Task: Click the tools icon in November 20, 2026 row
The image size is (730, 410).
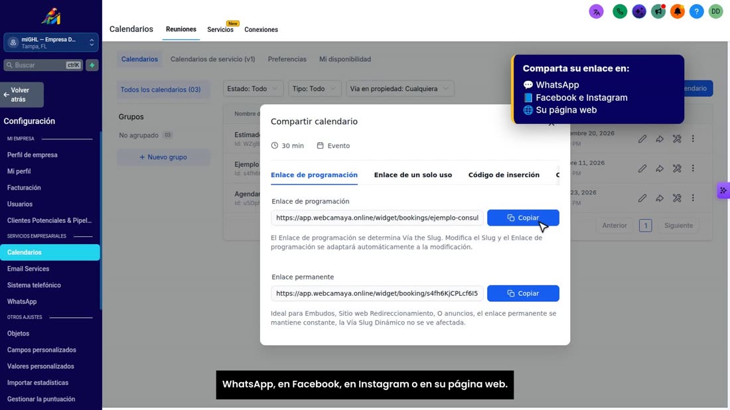Action: (676, 139)
